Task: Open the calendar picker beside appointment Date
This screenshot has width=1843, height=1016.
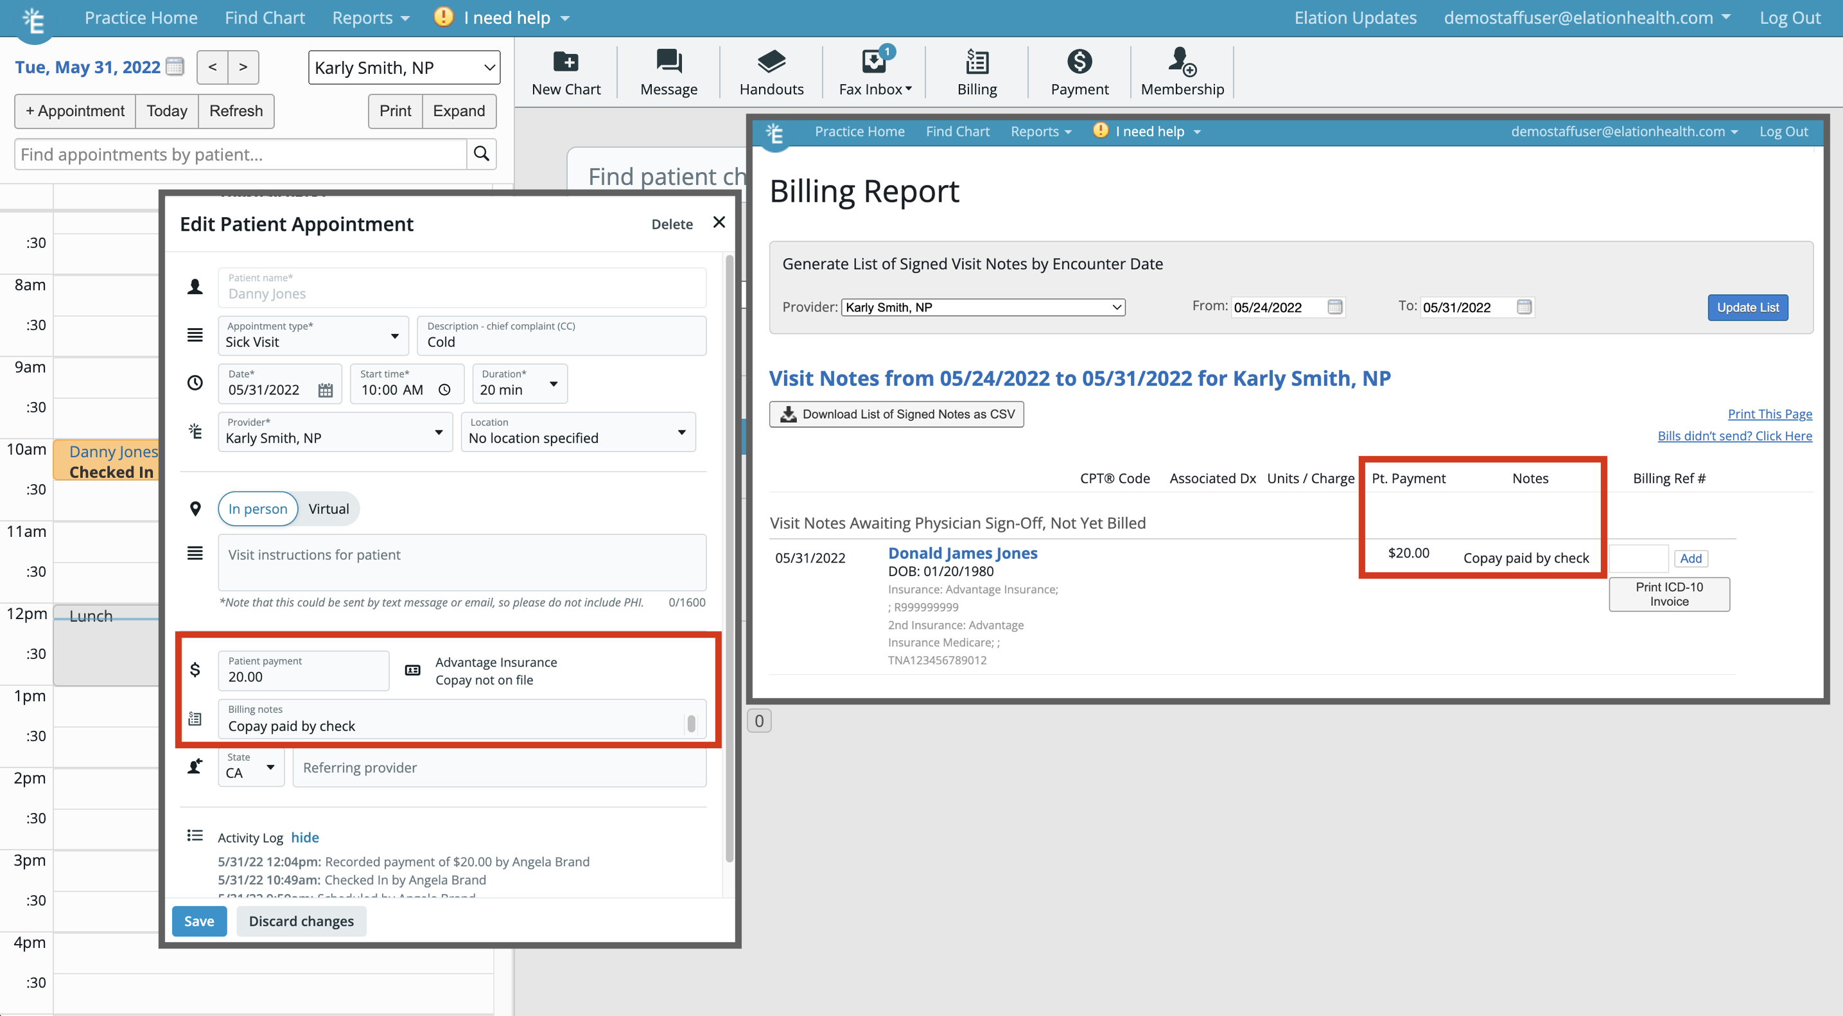Action: click(x=326, y=390)
